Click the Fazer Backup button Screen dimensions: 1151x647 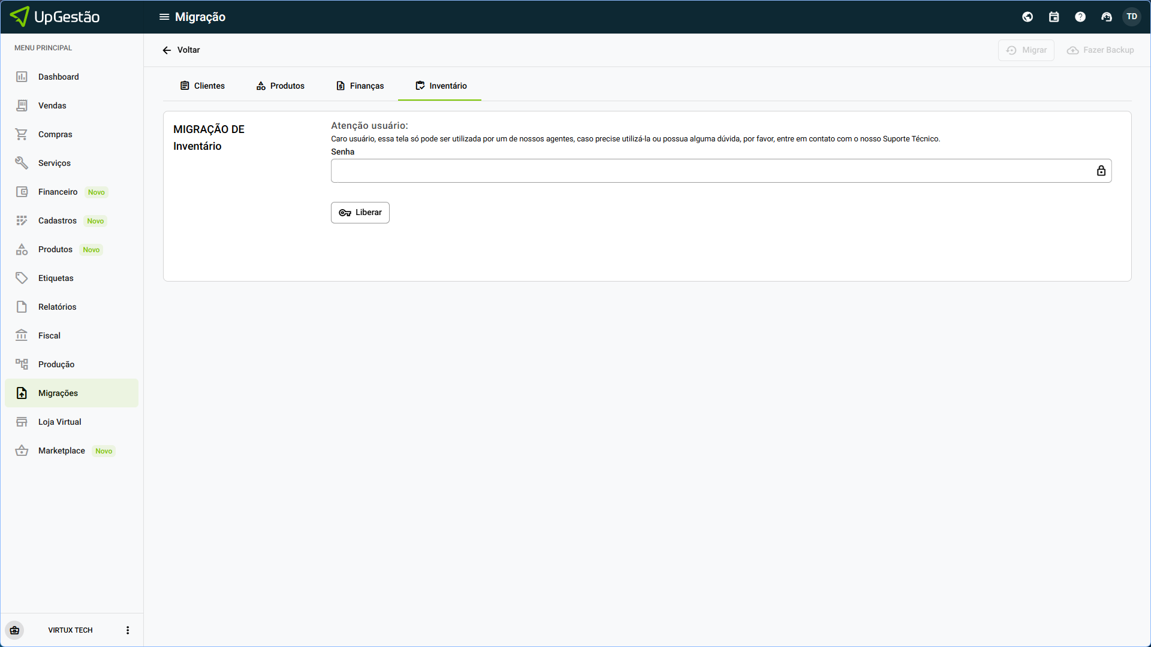[x=1101, y=50]
